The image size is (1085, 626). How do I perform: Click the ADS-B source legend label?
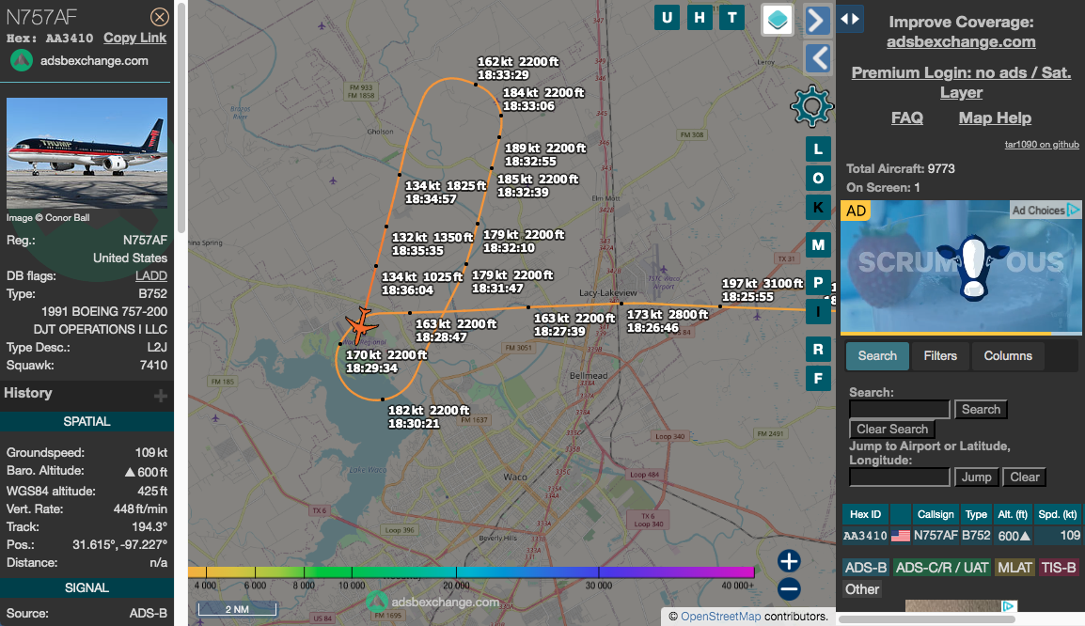click(x=866, y=567)
